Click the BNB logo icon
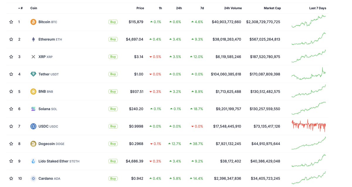The width and height of the screenshot is (352, 187). [33, 92]
